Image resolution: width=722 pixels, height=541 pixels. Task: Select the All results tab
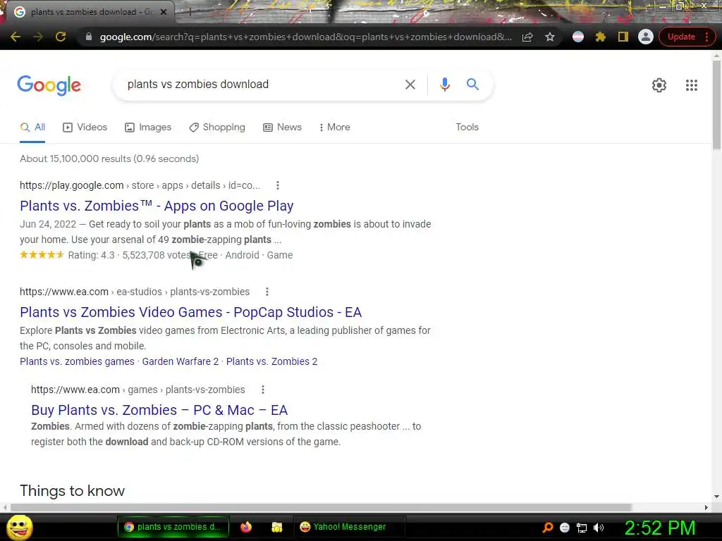32,128
